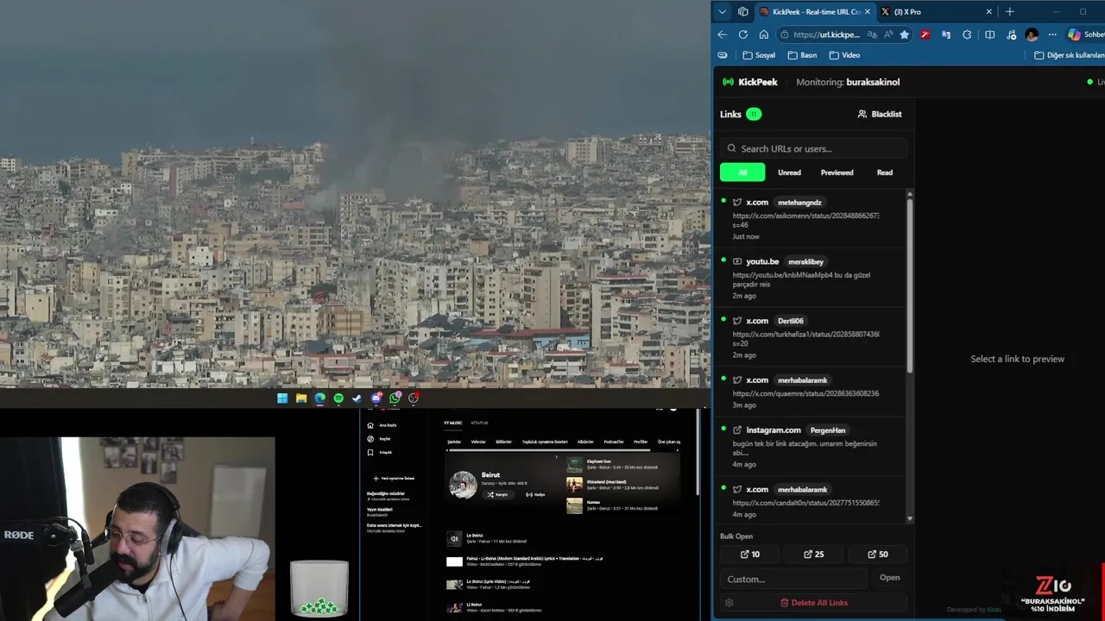1105x621 pixels.
Task: Go to the browser home page
Action: click(764, 34)
